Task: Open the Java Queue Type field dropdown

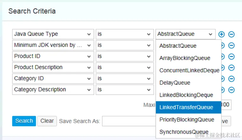Action: (x=53, y=34)
